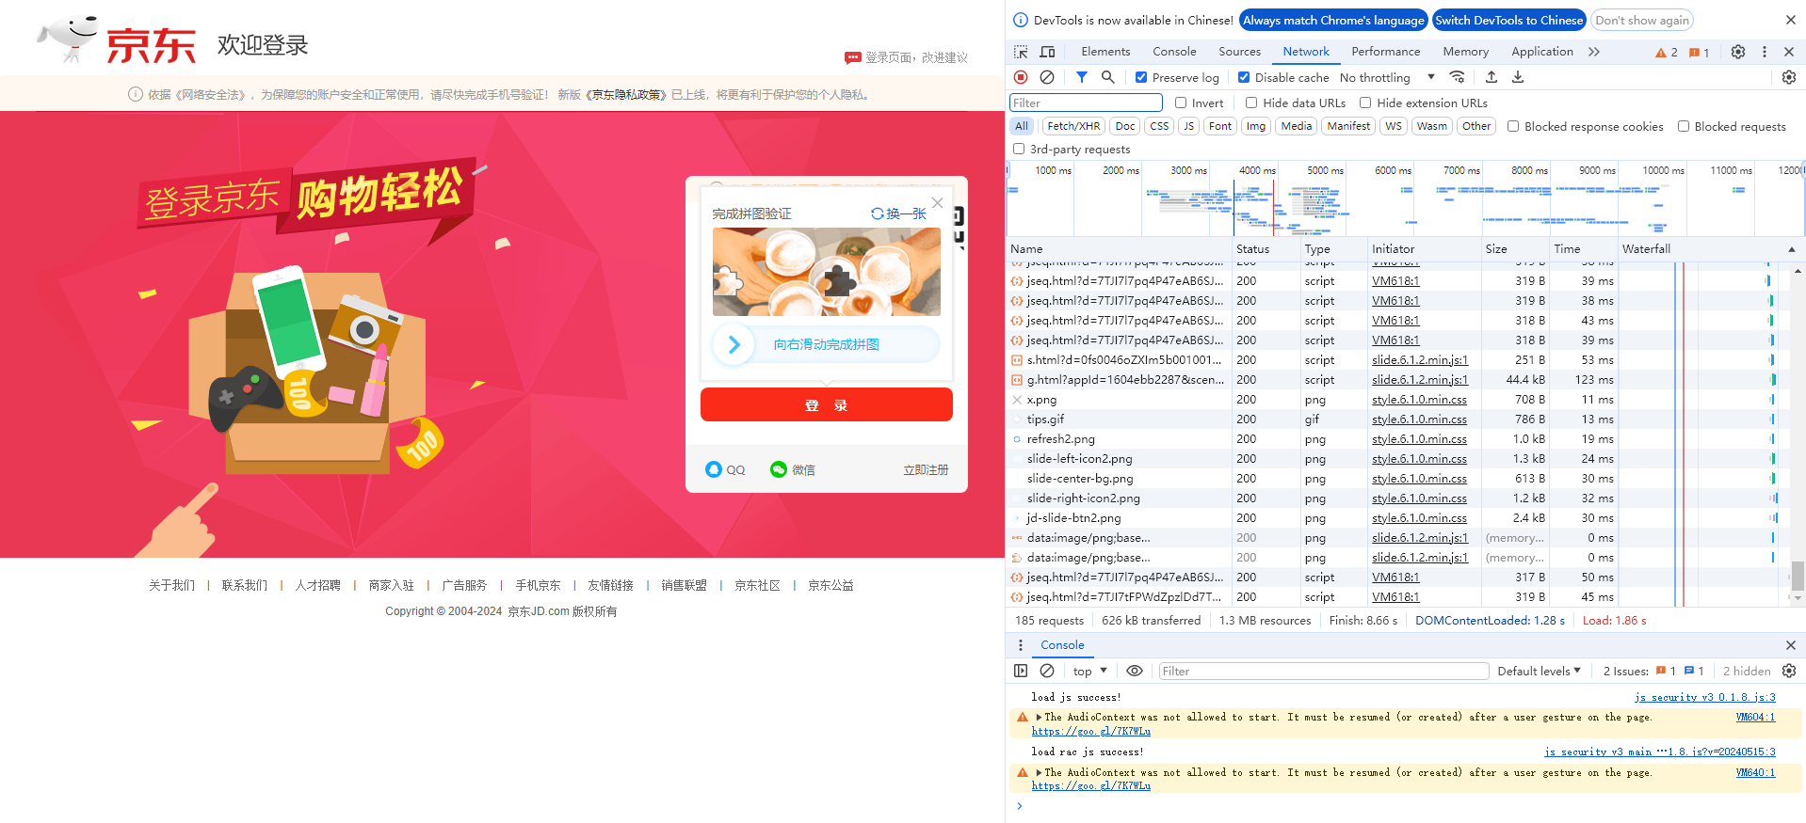Viewport: 1806px width, 823px height.
Task: Open DevTools settings gear icon
Action: tap(1738, 52)
